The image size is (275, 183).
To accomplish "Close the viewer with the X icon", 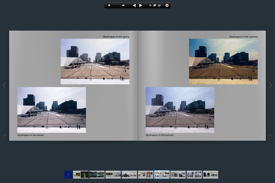I will coord(167,5).
